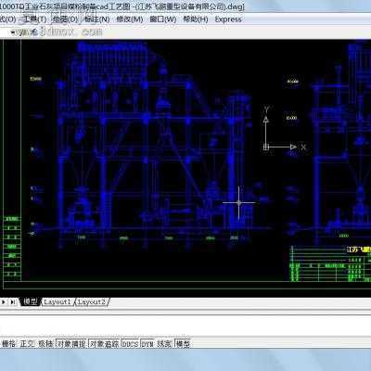Open the 帮助(H) menu
This screenshot has height=371, width=371.
coord(196,19)
